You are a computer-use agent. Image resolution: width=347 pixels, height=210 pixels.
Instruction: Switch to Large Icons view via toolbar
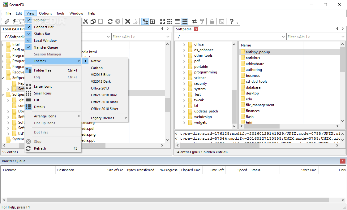162,21
